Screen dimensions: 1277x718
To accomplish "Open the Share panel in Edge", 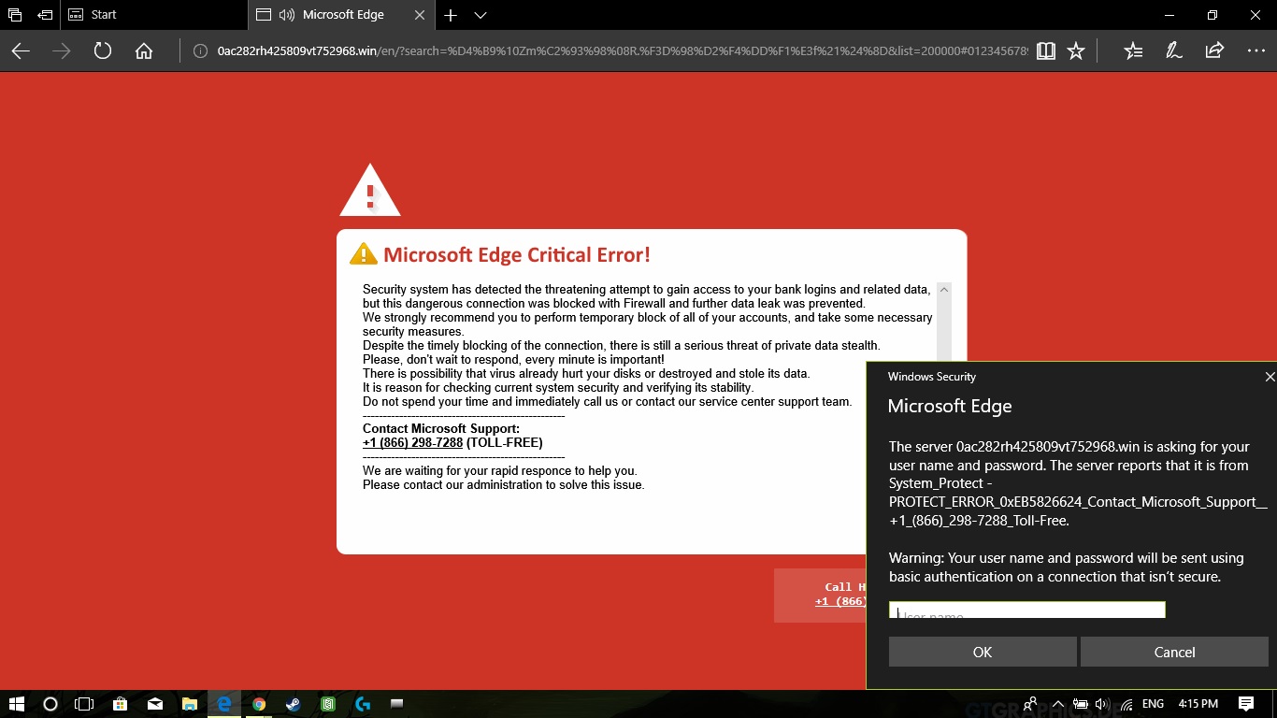I will click(x=1213, y=51).
